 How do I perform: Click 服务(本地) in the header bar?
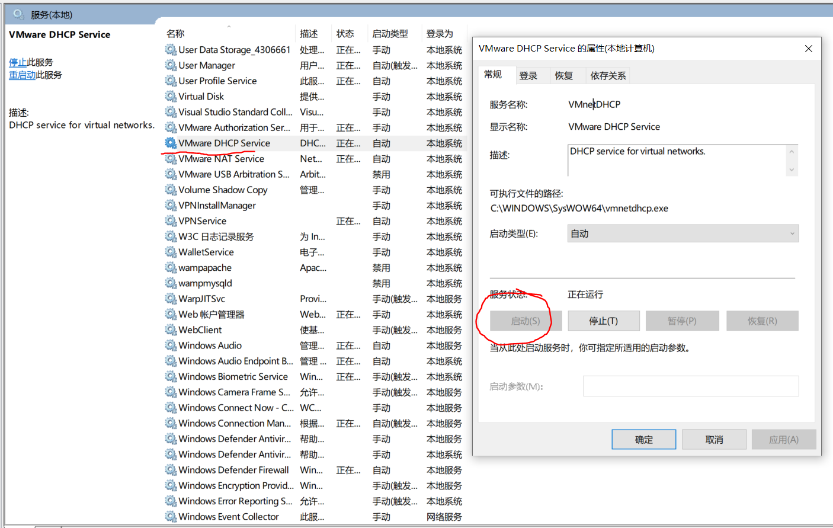tap(52, 15)
